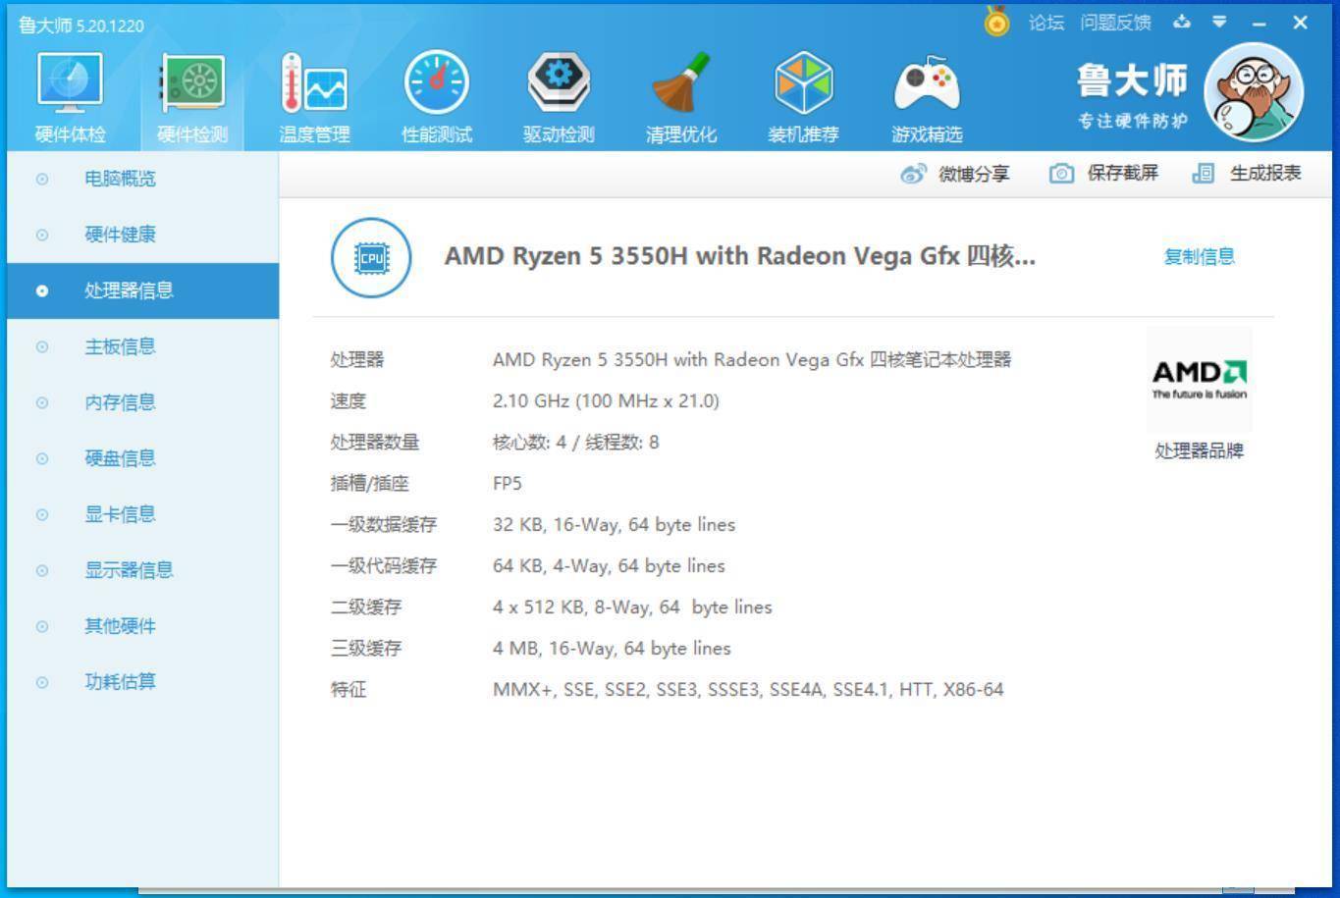The image size is (1340, 898).
Task: Open the title bar dropdown menu arrow
Action: (1219, 22)
